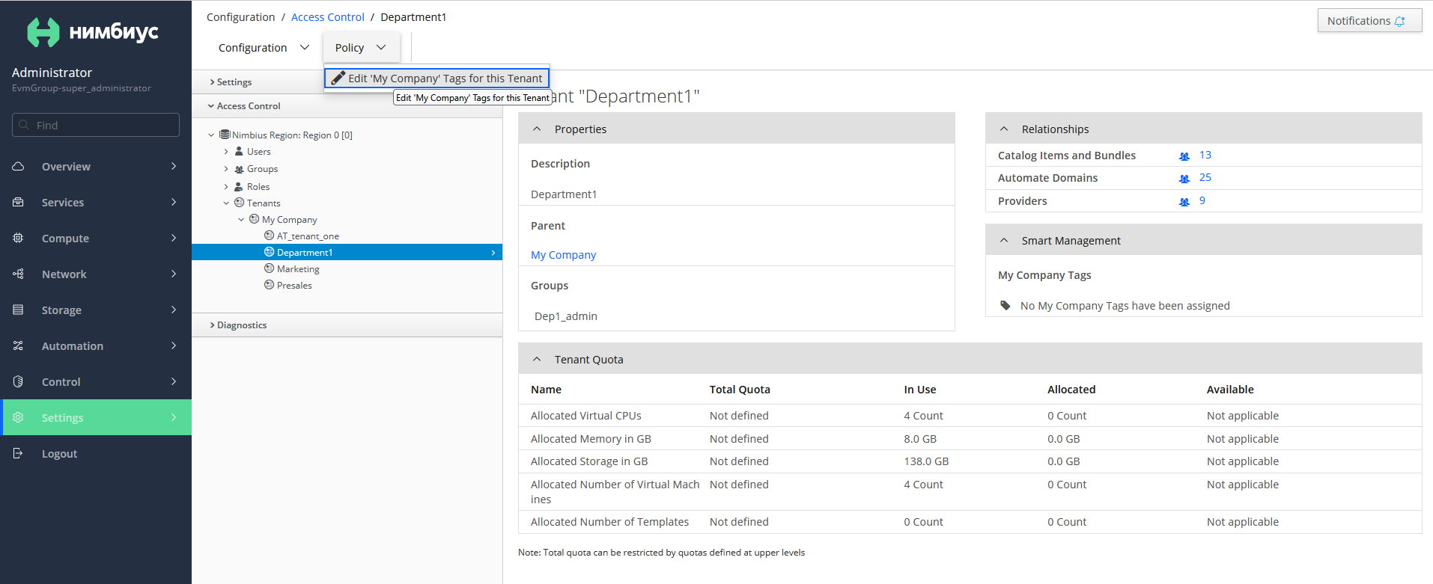The width and height of the screenshot is (1433, 584).
Task: Select the Department1 tree item
Action: 347,252
